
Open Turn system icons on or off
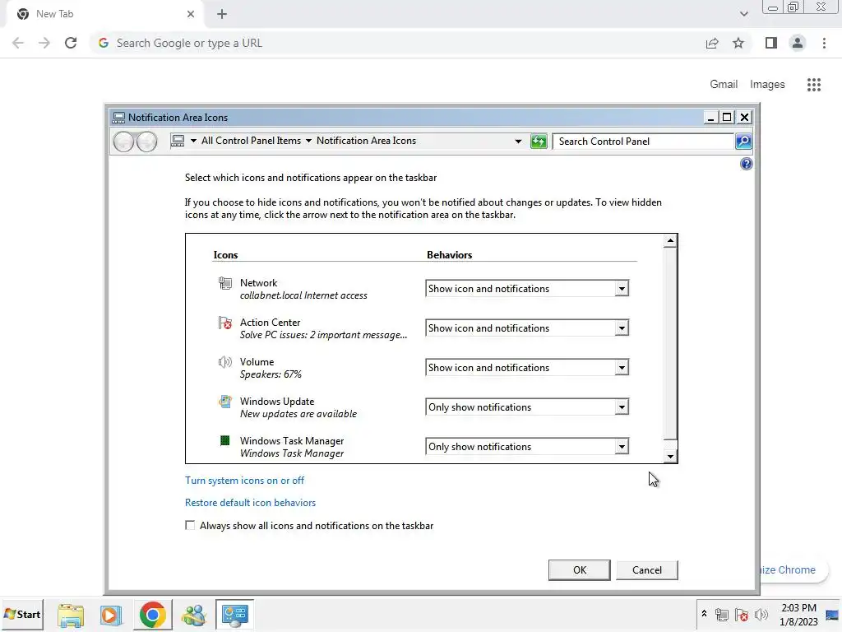coord(244,481)
